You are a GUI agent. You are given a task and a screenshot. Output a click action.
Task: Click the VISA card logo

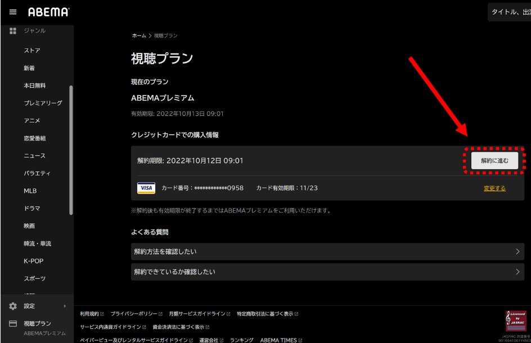[x=146, y=188]
